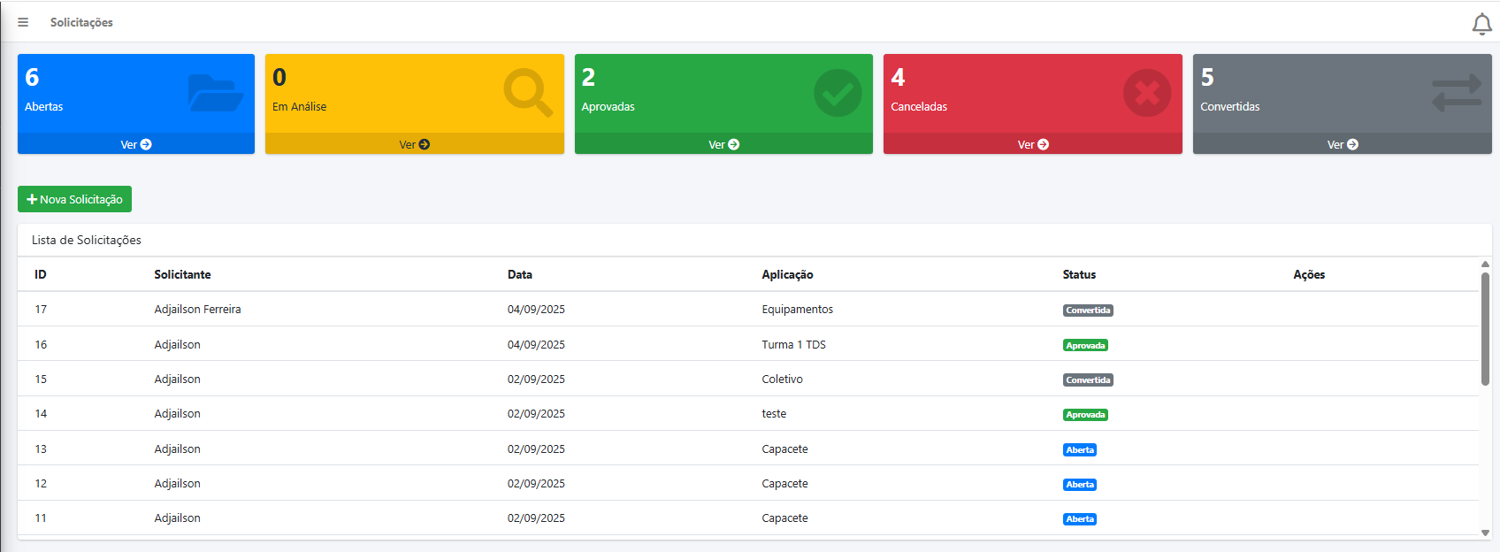Click the Solicitações page title
The image size is (1500, 552).
[81, 22]
